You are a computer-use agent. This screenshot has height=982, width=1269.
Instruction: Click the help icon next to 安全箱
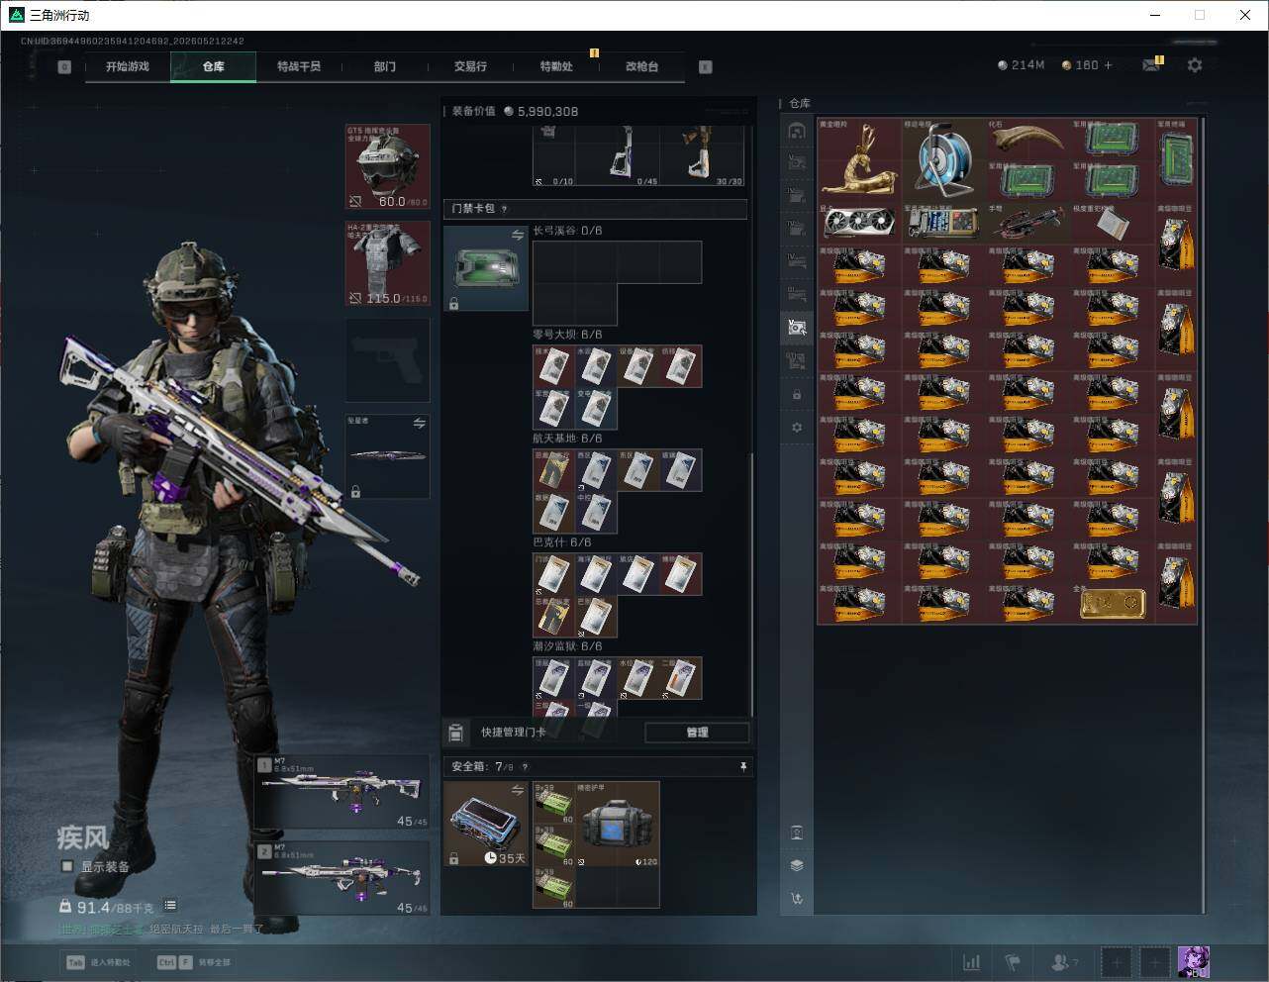coord(525,766)
